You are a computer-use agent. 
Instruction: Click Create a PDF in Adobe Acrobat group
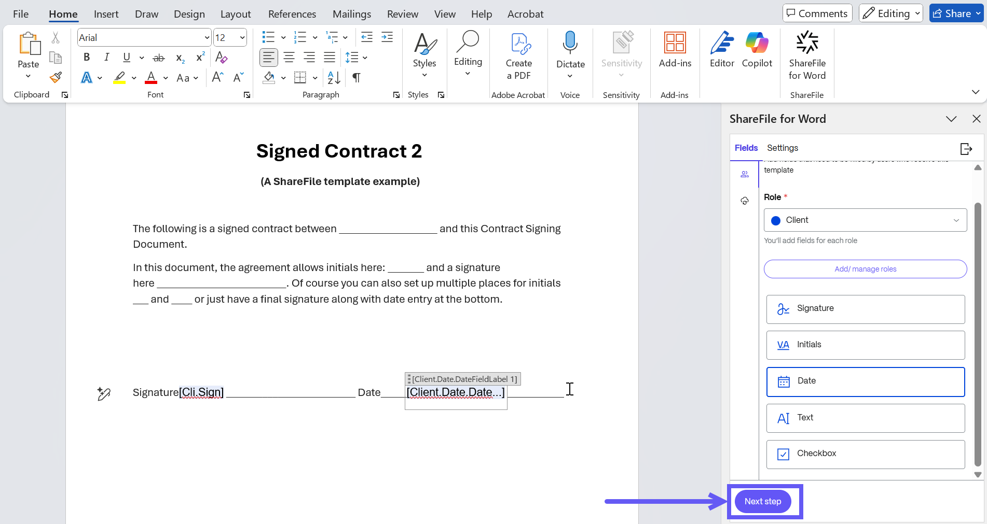click(518, 55)
